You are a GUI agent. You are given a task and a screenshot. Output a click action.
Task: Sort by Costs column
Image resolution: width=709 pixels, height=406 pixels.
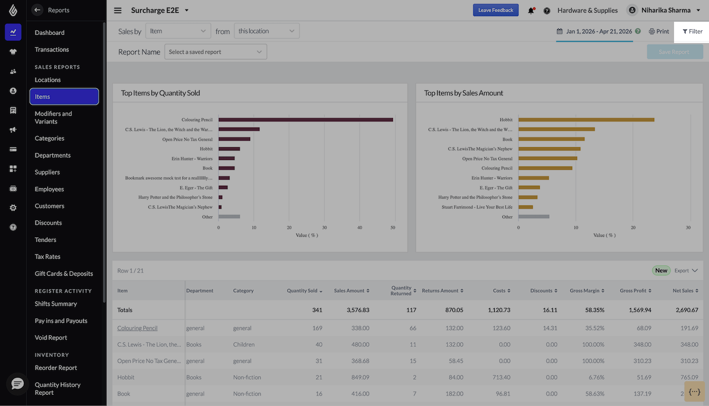[501, 291]
